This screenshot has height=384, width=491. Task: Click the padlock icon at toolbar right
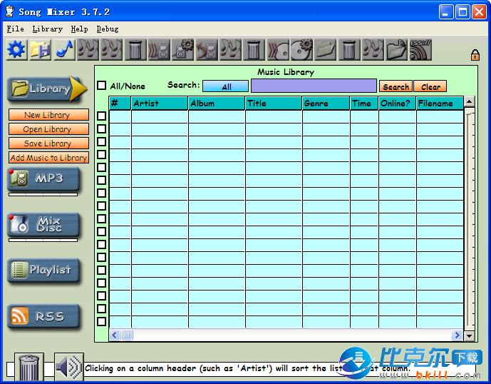(x=475, y=55)
